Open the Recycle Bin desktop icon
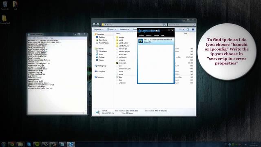 coord(5,5)
